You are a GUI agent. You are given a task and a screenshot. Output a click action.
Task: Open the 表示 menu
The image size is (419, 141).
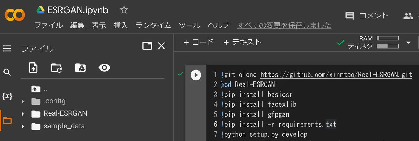(99, 25)
